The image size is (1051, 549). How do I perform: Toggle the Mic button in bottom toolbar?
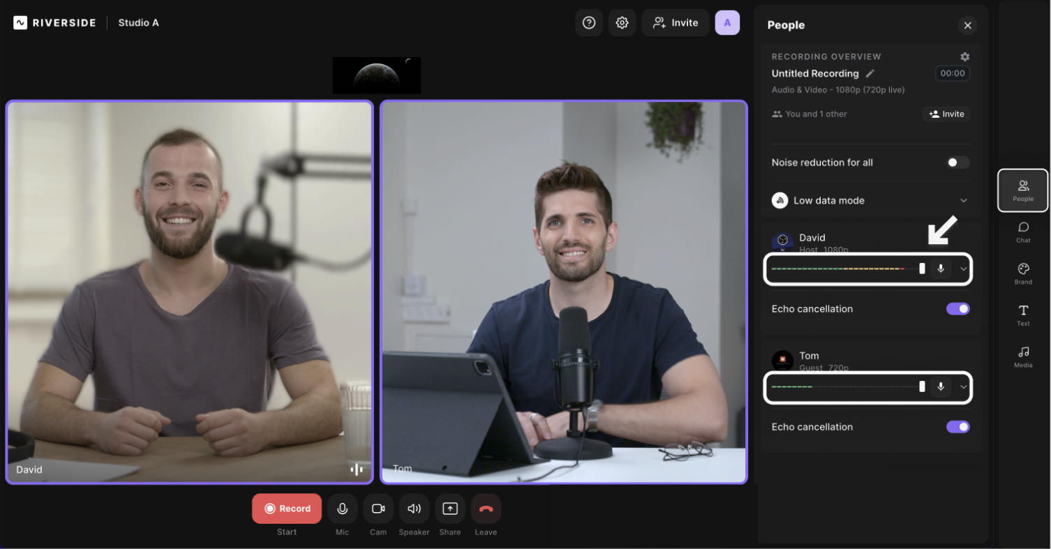coord(342,509)
